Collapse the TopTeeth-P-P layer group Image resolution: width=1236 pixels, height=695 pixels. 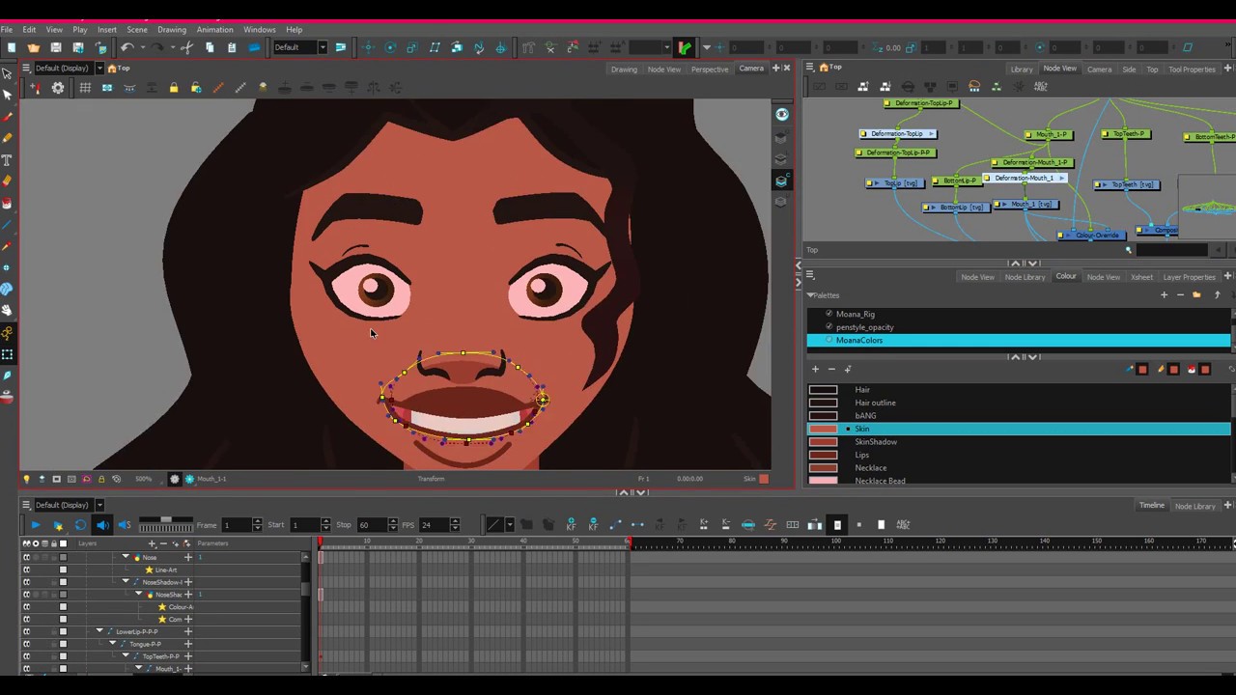pos(125,655)
